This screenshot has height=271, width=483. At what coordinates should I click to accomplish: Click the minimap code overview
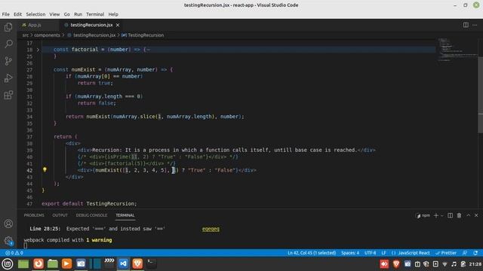tap(457, 49)
